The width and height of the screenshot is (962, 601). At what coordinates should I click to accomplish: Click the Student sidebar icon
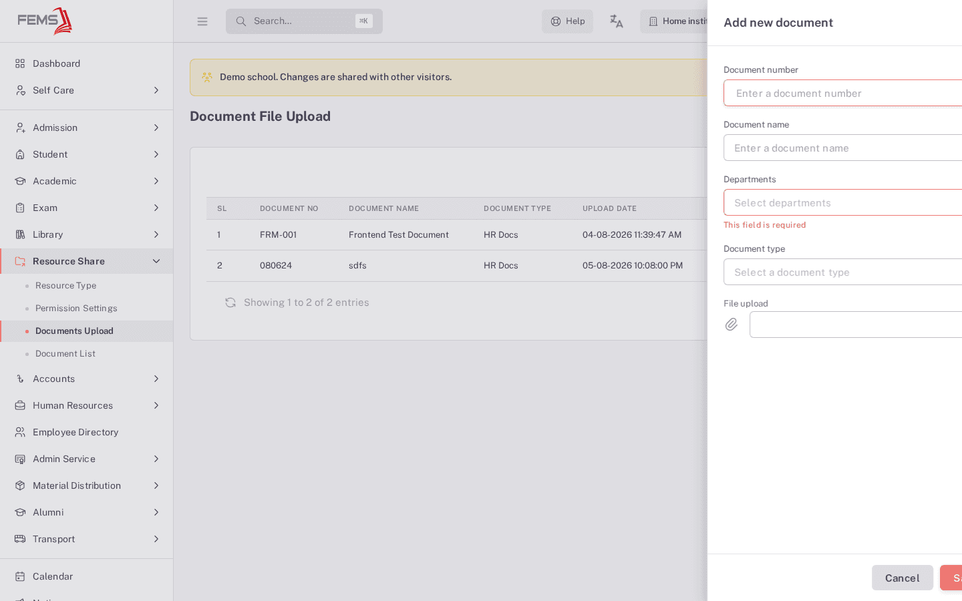tap(20, 154)
